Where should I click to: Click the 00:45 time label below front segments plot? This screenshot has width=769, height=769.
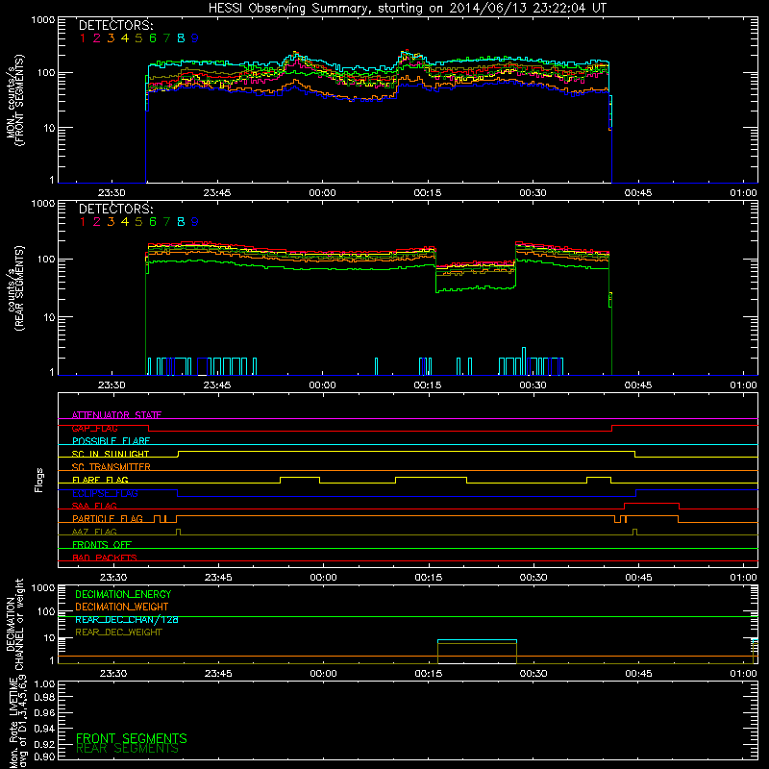(x=638, y=193)
